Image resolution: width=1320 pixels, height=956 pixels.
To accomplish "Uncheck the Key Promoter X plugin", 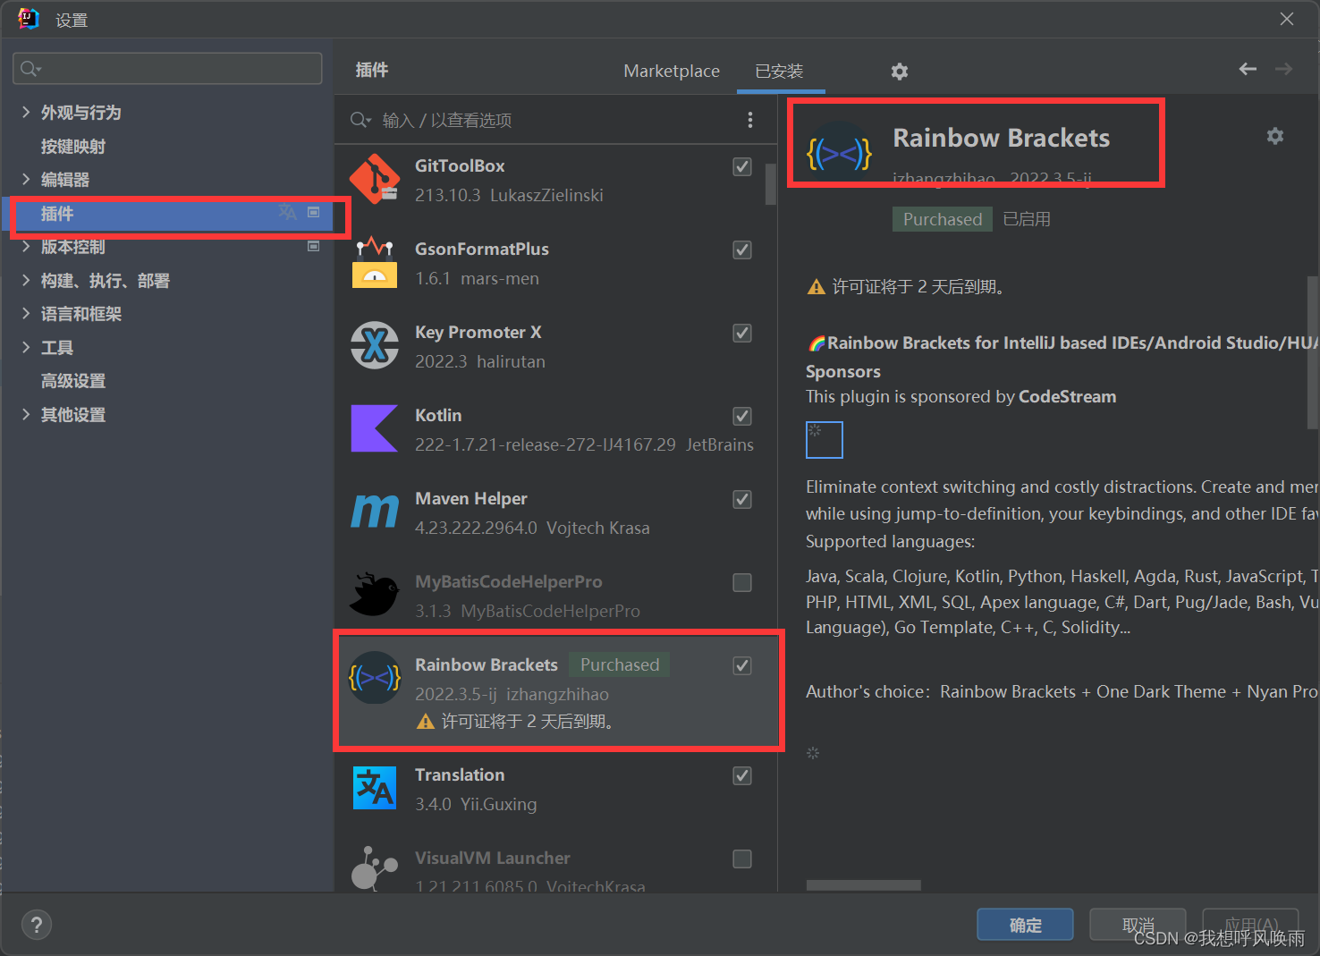I will coord(742,333).
